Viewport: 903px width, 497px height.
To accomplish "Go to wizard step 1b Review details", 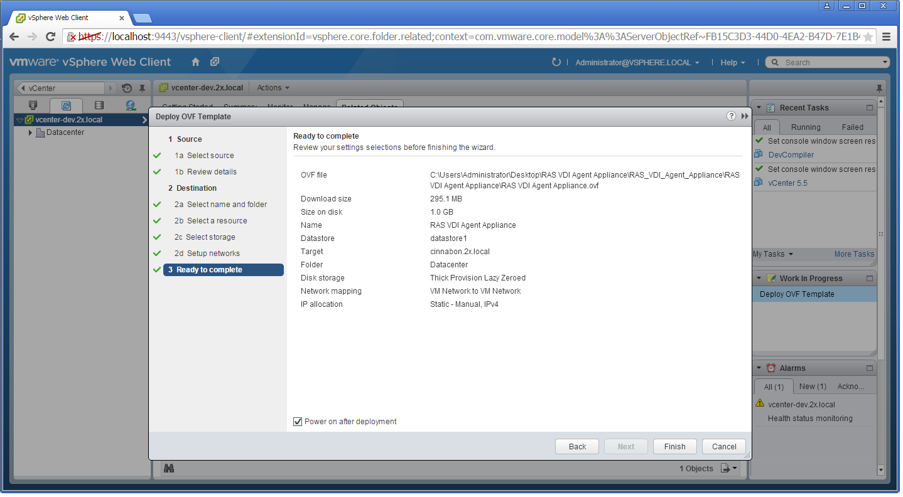I will point(205,172).
